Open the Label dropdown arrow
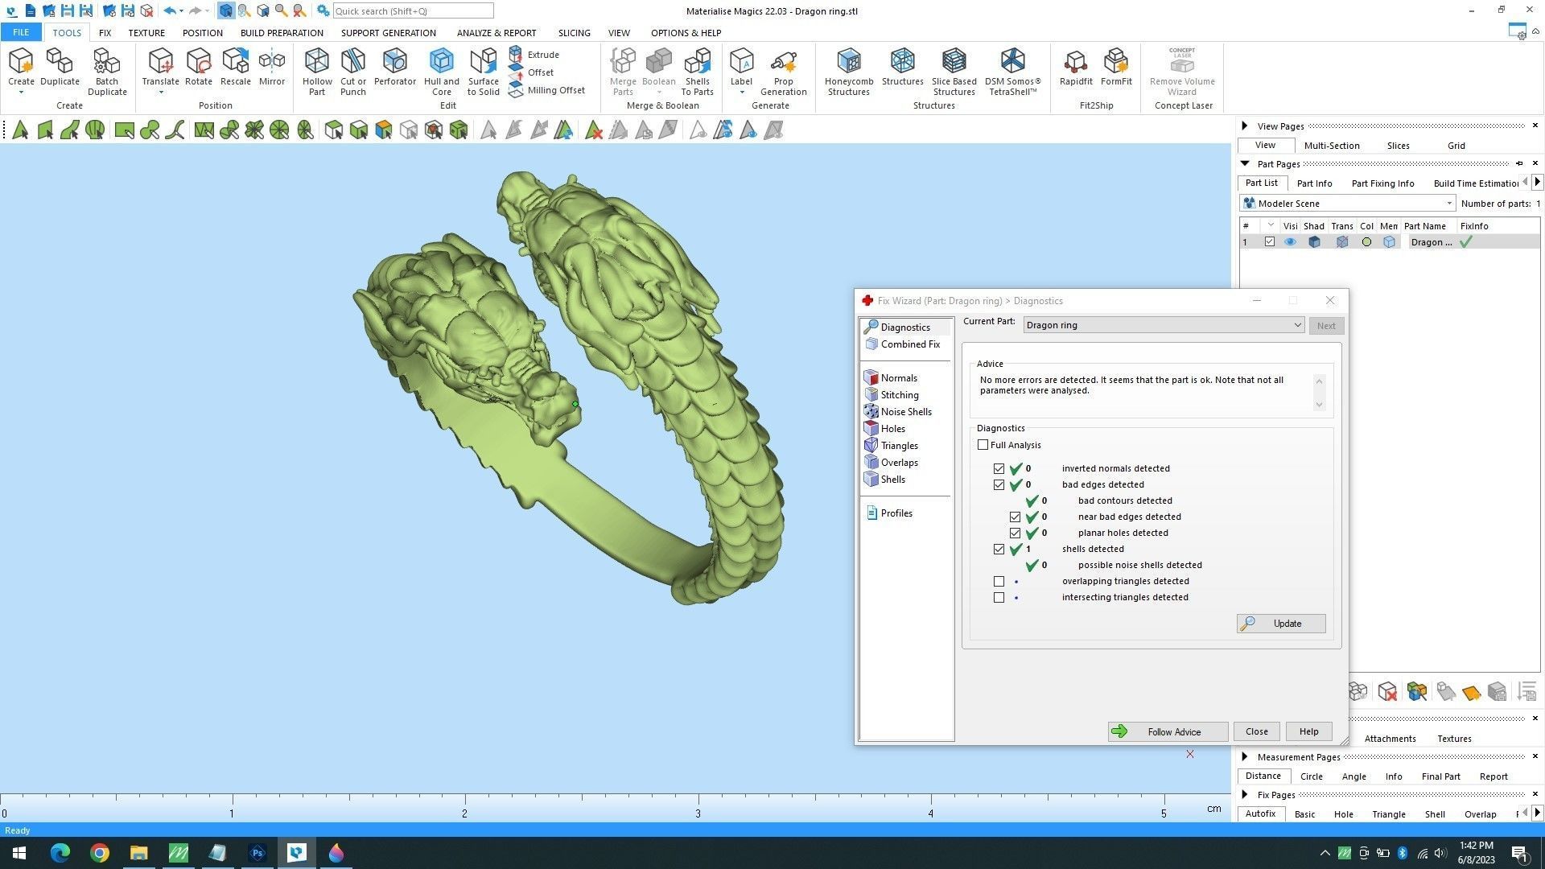This screenshot has height=869, width=1545. [741, 93]
